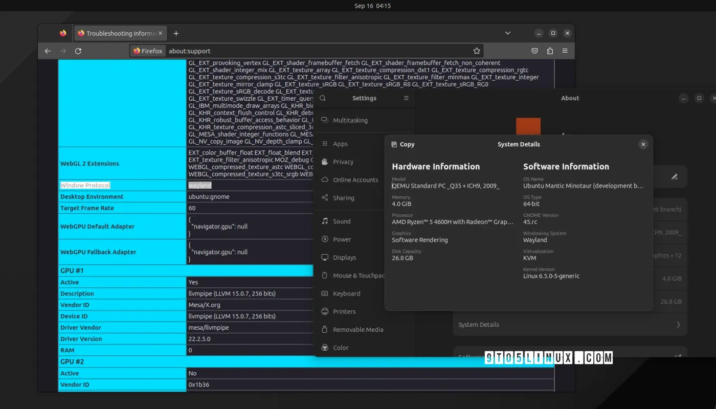Open the Firefox application menu

(x=565, y=51)
